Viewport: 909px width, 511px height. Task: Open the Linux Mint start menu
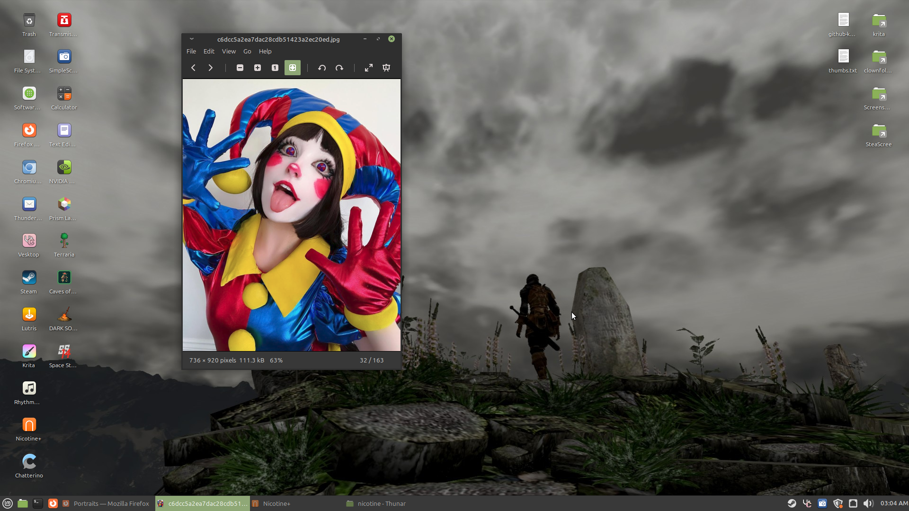coord(8,503)
